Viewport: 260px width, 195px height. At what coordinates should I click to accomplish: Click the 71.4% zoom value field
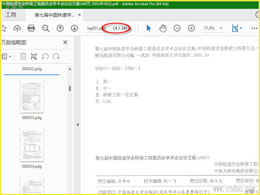[x=209, y=28]
